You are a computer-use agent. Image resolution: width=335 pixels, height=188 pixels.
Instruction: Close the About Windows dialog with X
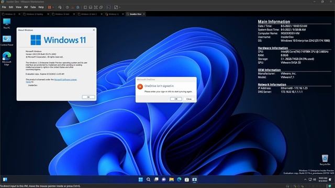coord(94,30)
